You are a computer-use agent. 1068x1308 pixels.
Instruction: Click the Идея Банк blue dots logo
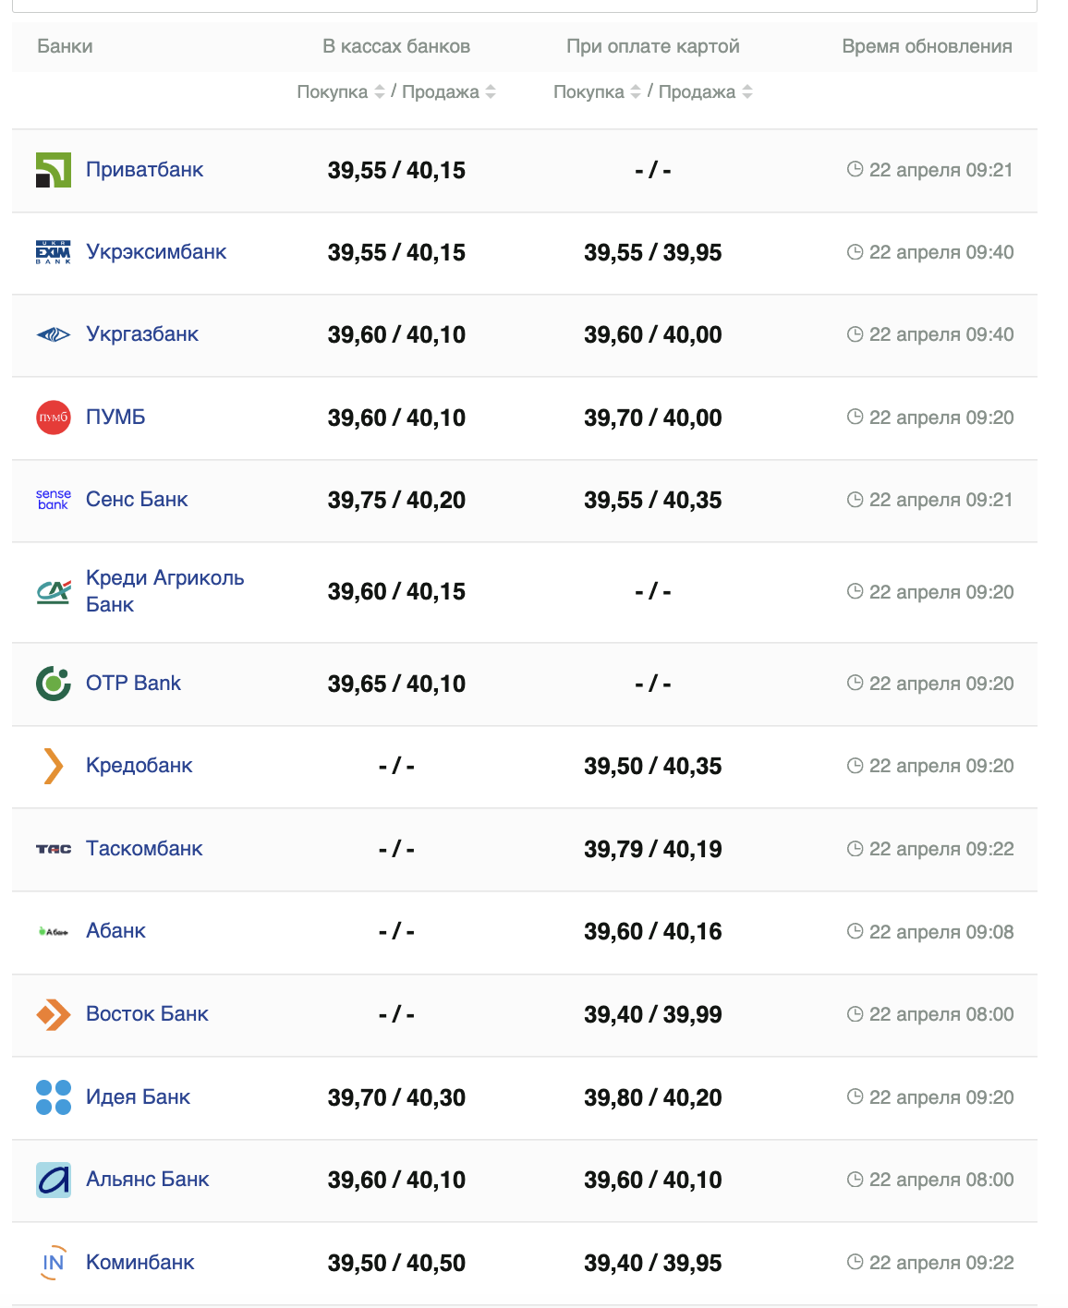(54, 1097)
